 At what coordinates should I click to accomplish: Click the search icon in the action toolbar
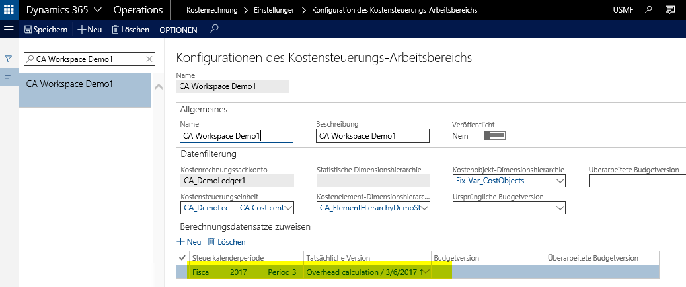tap(213, 30)
